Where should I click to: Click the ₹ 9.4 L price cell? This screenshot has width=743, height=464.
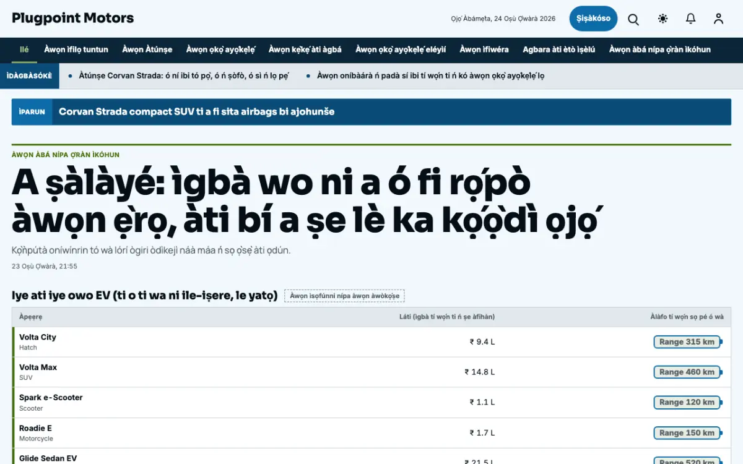click(482, 342)
